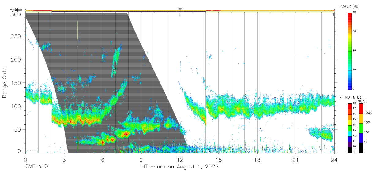Click the rainbow POWER gradient color bar
Screen dimensions: 376x173
350,51
